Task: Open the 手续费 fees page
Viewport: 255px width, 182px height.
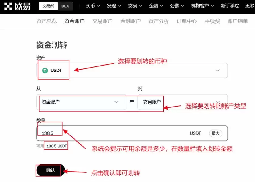Action: [212, 21]
